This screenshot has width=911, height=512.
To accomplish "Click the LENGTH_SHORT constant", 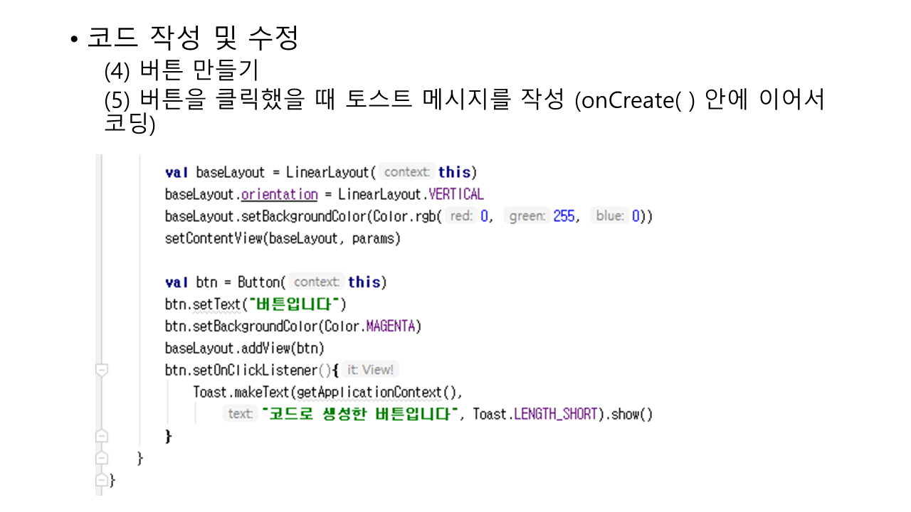I will point(555,414).
